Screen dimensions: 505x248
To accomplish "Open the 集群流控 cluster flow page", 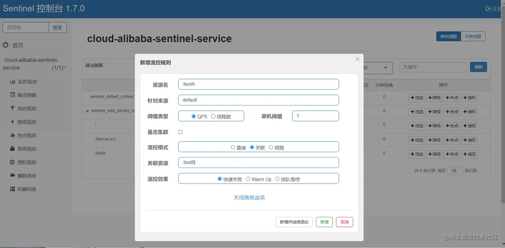I will click(27, 176).
